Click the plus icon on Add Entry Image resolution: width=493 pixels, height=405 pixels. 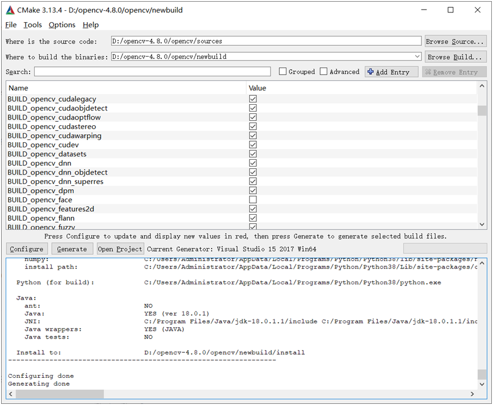click(x=370, y=72)
